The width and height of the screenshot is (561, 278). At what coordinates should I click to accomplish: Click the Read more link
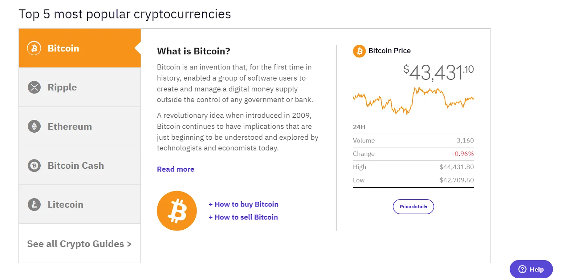point(175,169)
